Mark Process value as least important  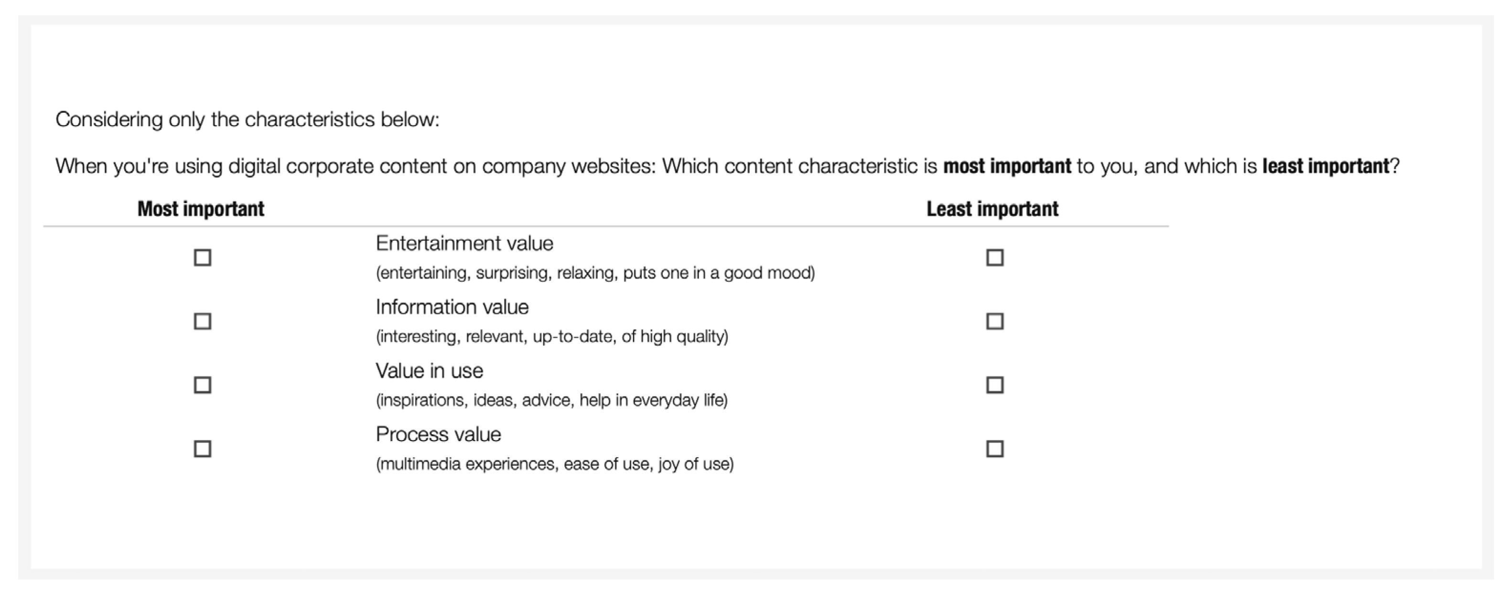point(994,449)
